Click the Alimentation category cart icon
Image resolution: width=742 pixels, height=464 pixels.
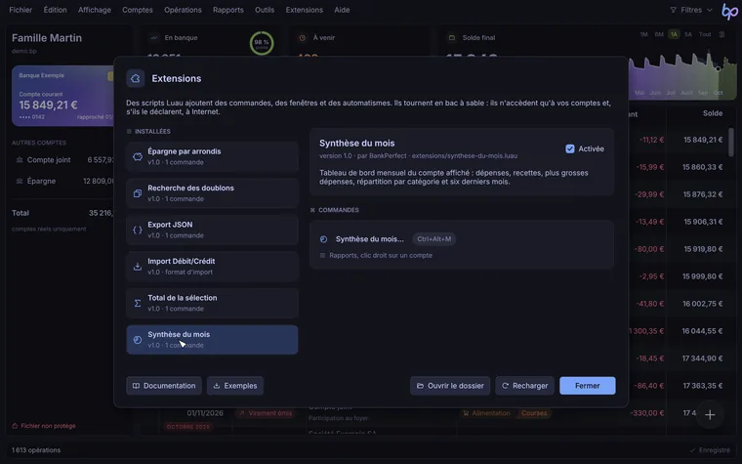click(x=466, y=413)
